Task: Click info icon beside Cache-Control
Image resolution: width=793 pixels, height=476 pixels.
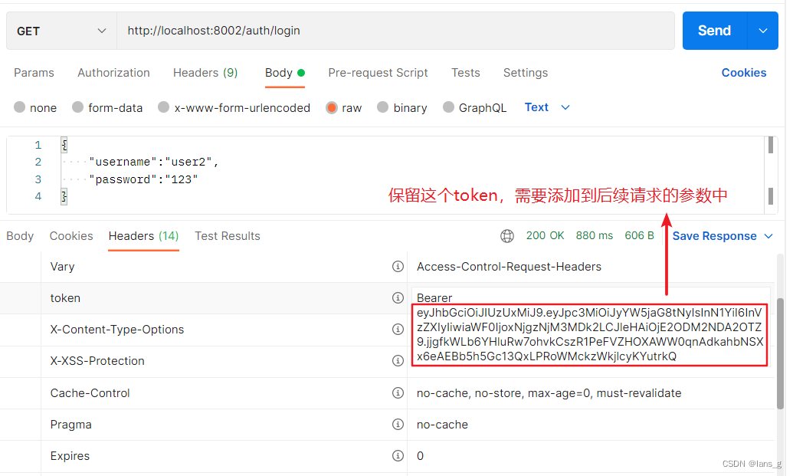Action: pos(398,393)
